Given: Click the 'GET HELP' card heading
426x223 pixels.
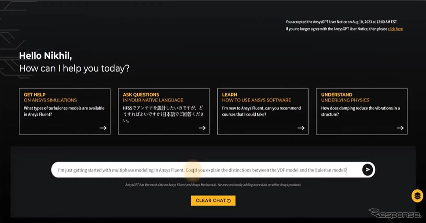Looking at the screenshot, I should (x=34, y=94).
